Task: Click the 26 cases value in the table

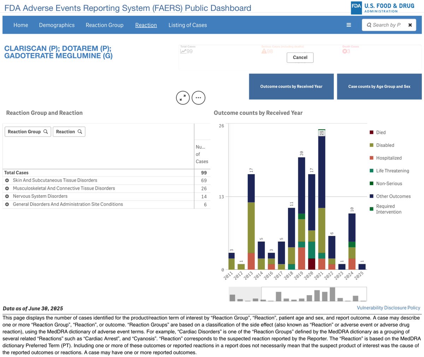Action: point(204,189)
